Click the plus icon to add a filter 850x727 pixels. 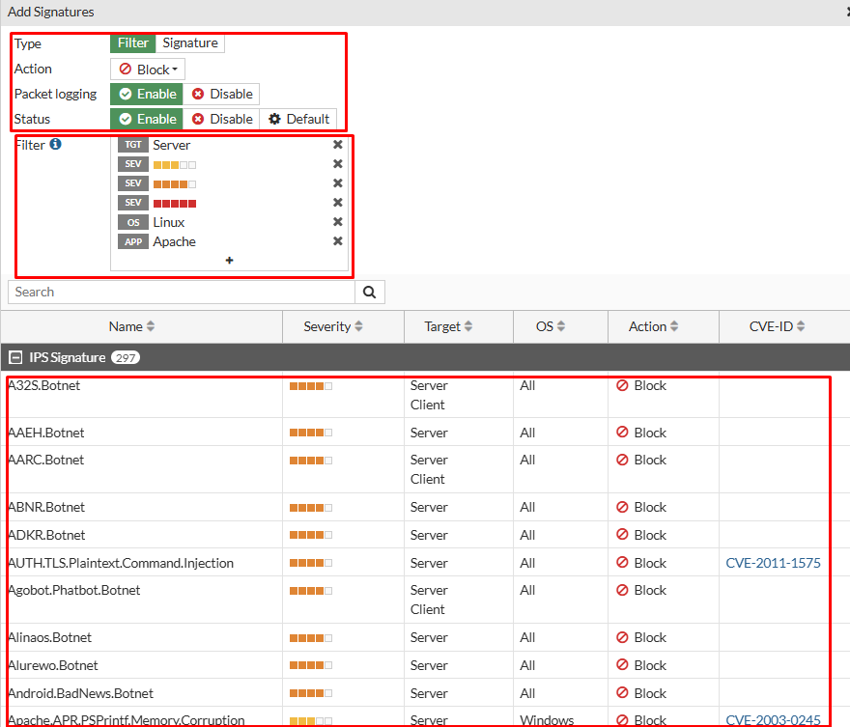229,261
